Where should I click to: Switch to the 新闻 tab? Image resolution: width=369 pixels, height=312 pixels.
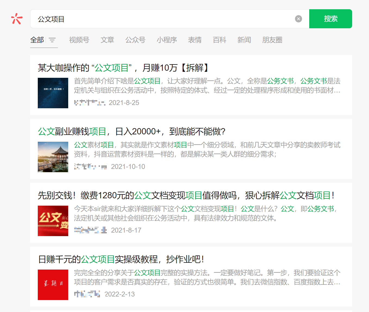[x=244, y=40]
